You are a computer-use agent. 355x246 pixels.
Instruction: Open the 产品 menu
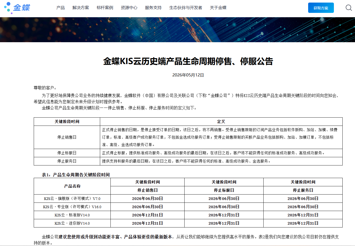60,8
